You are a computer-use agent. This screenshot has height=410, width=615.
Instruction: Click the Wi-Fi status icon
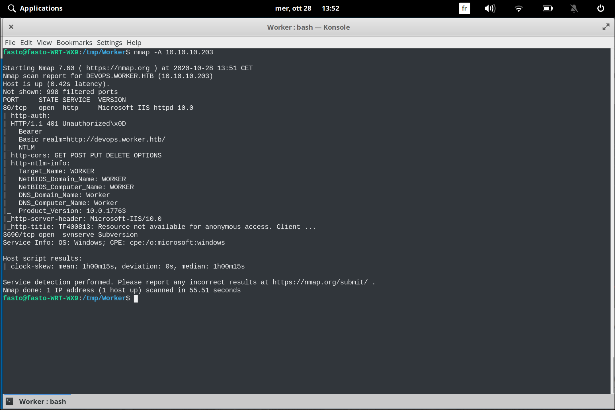[519, 8]
